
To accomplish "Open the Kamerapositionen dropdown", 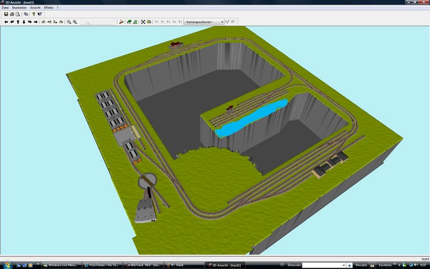I will [204, 22].
